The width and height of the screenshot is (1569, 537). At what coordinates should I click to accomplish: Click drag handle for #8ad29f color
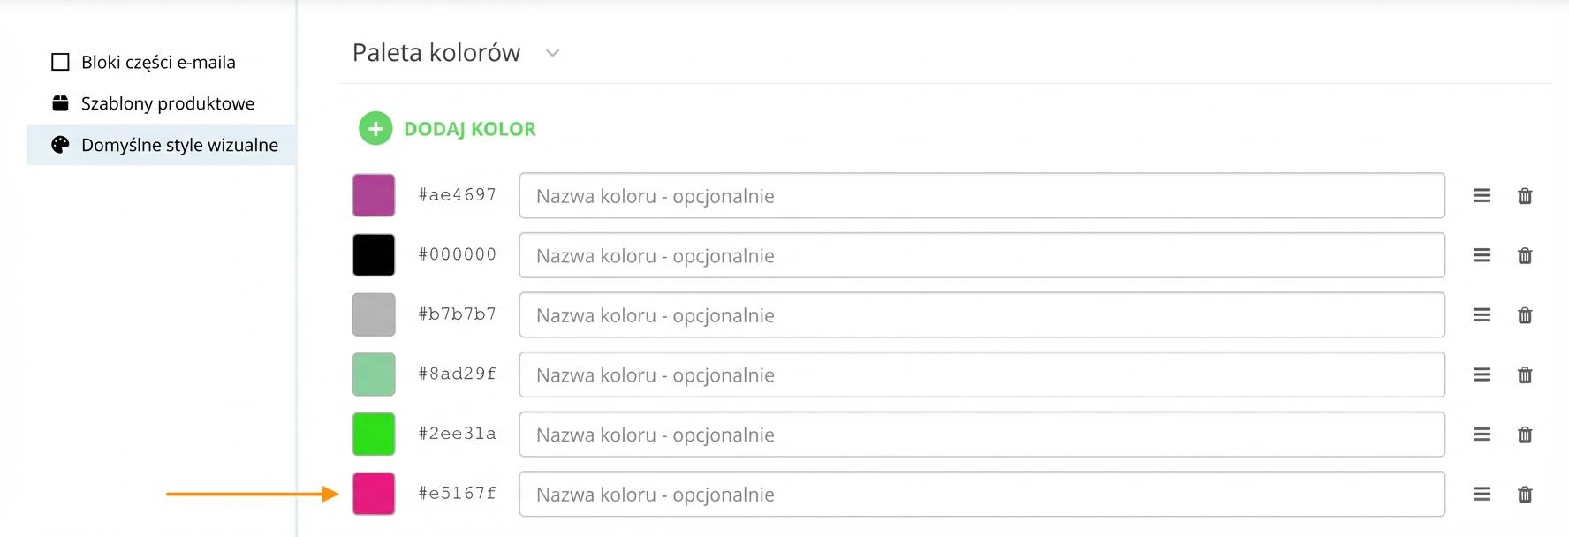[1482, 375]
